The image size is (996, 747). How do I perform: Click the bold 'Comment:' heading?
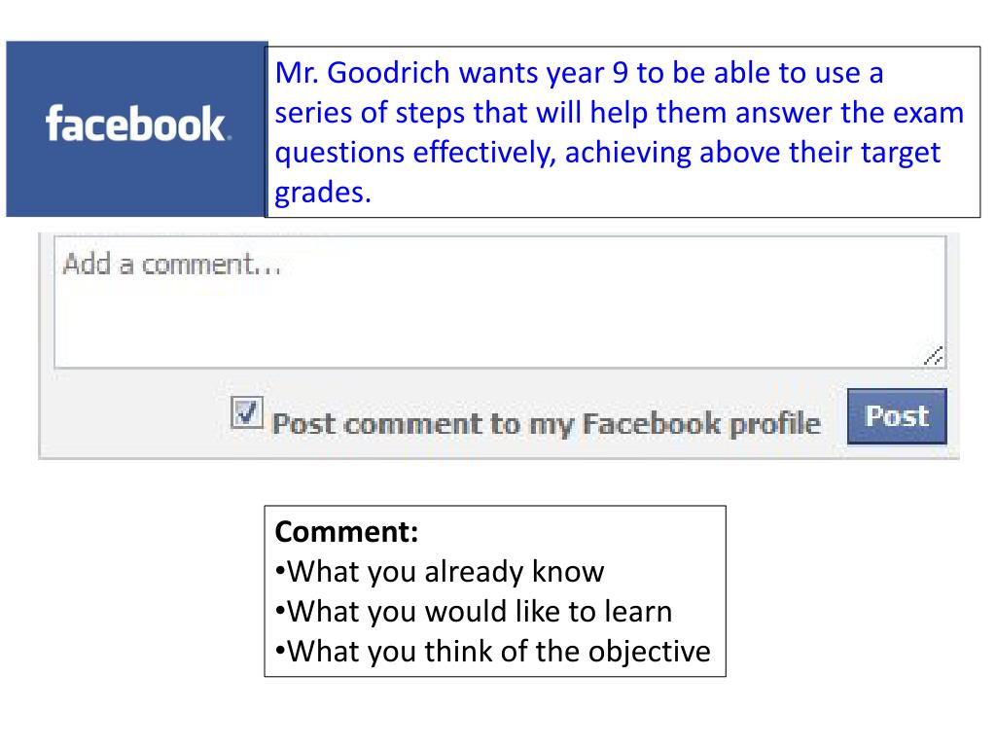(x=347, y=532)
